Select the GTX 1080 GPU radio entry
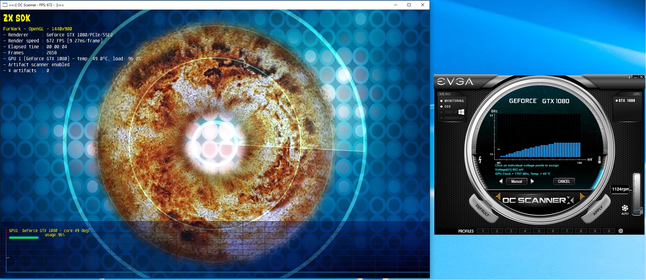This screenshot has height=280, width=646. tap(625, 100)
